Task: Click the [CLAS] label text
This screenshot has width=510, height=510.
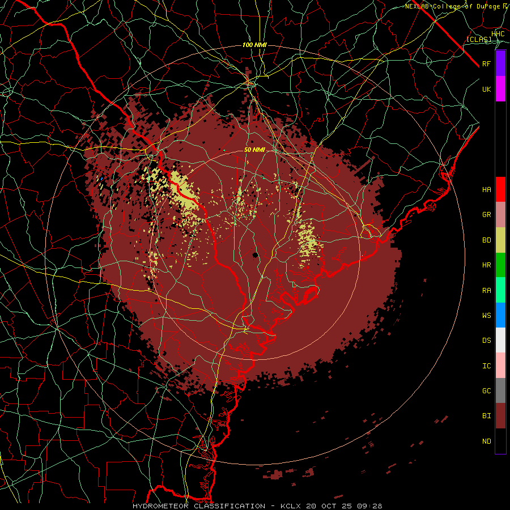Action: [479, 39]
